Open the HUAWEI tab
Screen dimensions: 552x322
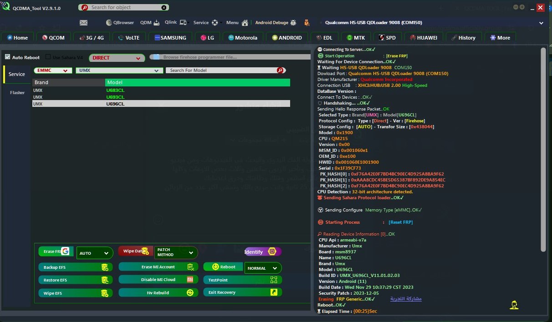pos(423,38)
